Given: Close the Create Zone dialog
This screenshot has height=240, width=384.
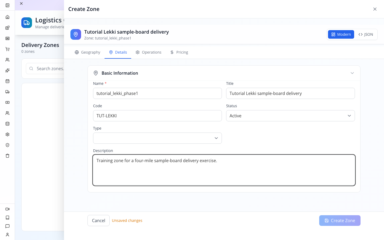Looking at the screenshot, I should [x=375, y=9].
